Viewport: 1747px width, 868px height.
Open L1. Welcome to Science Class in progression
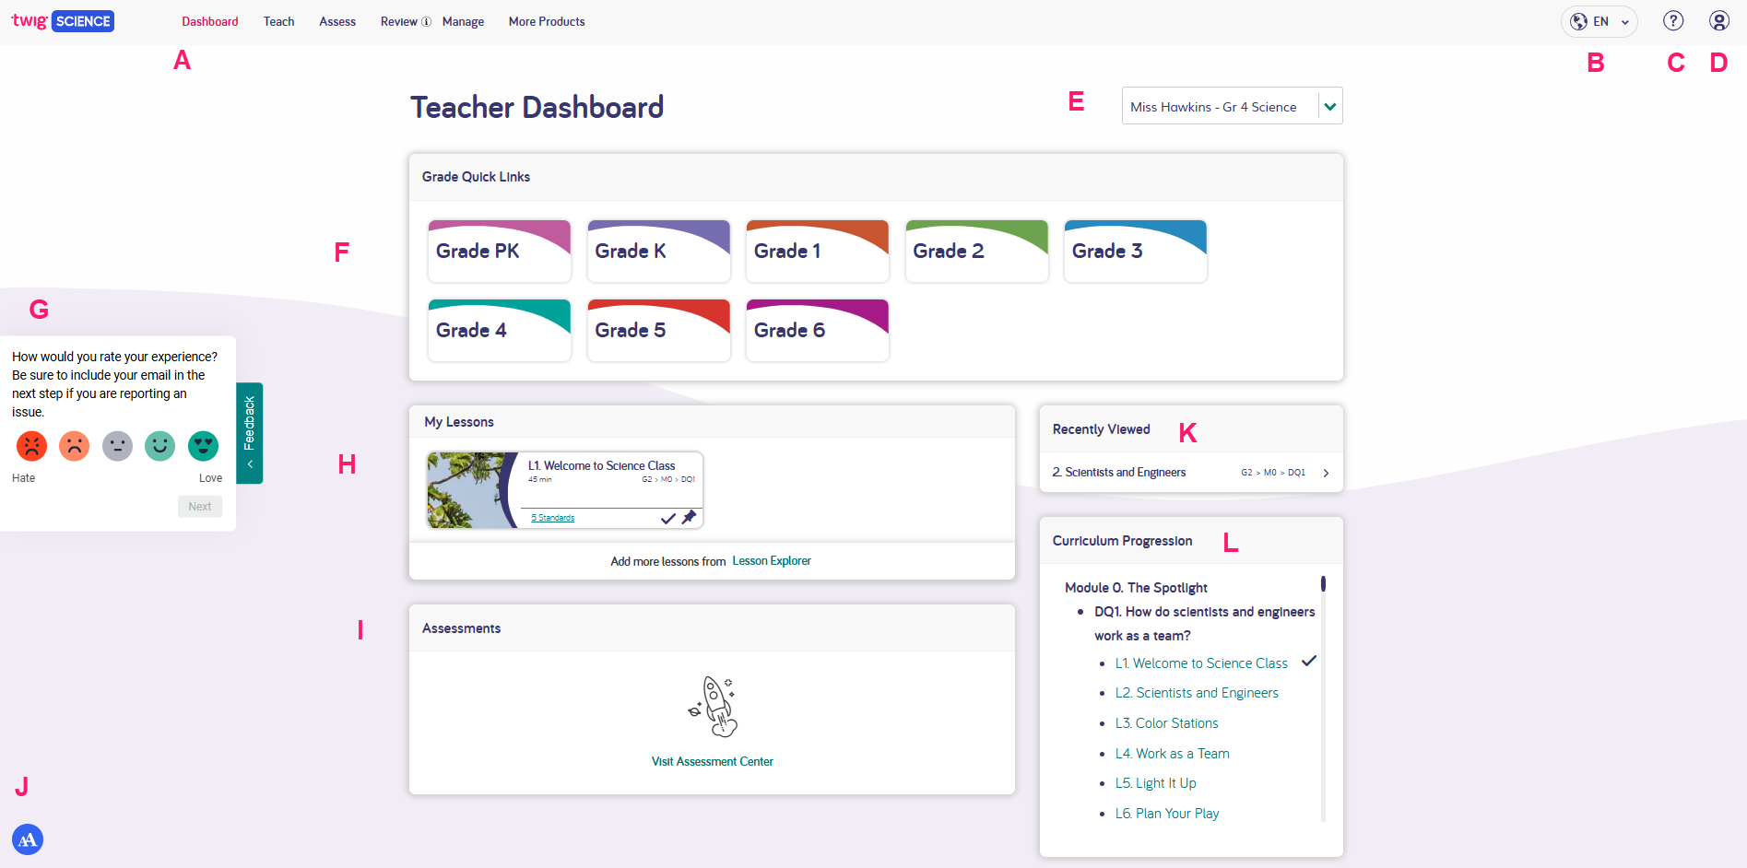click(x=1201, y=663)
